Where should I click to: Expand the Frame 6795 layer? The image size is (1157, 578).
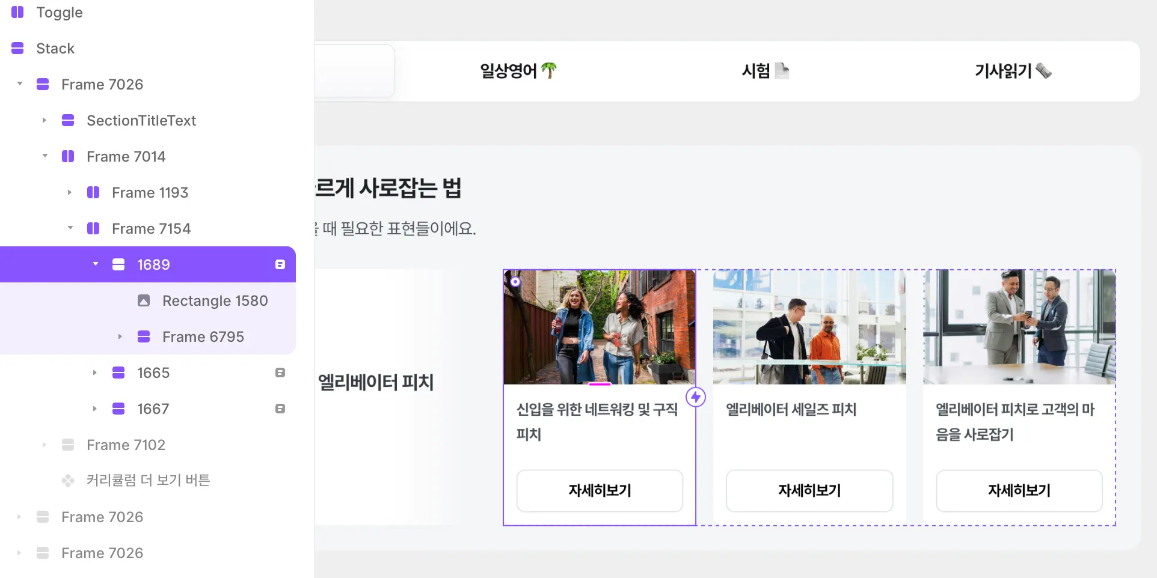click(120, 336)
